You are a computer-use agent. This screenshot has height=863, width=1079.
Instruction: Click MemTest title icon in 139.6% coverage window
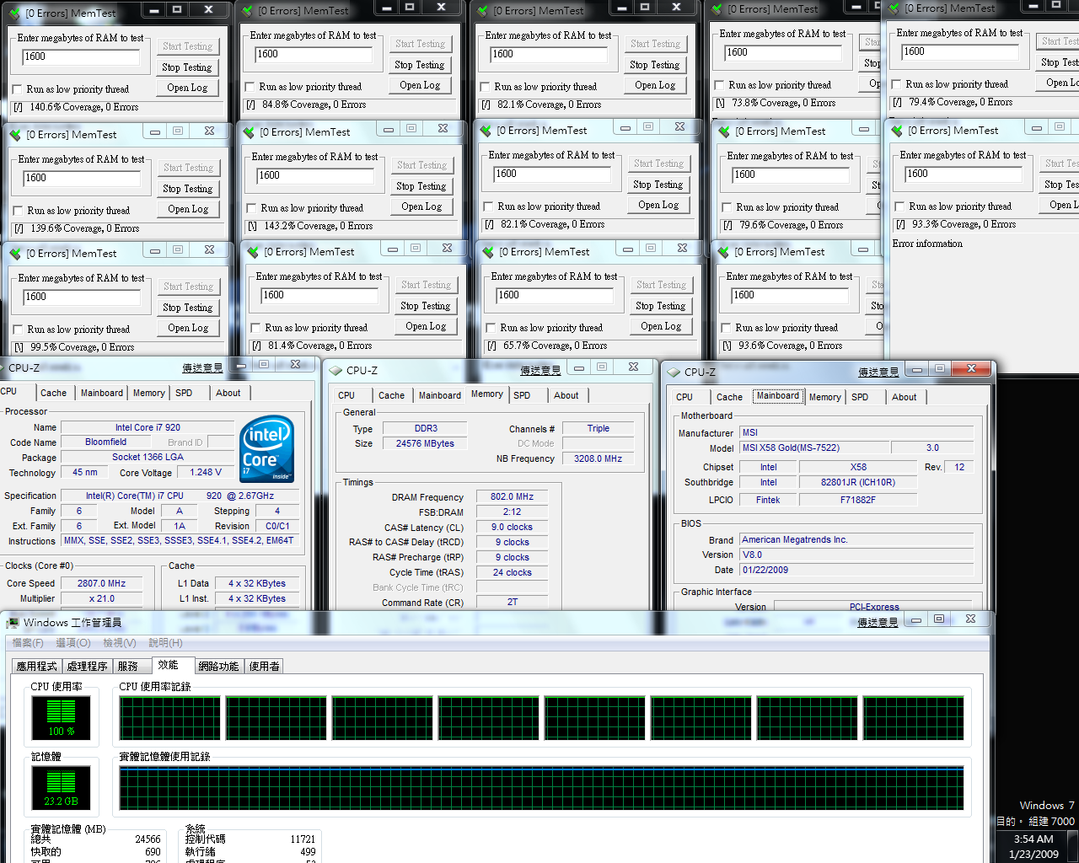point(15,135)
